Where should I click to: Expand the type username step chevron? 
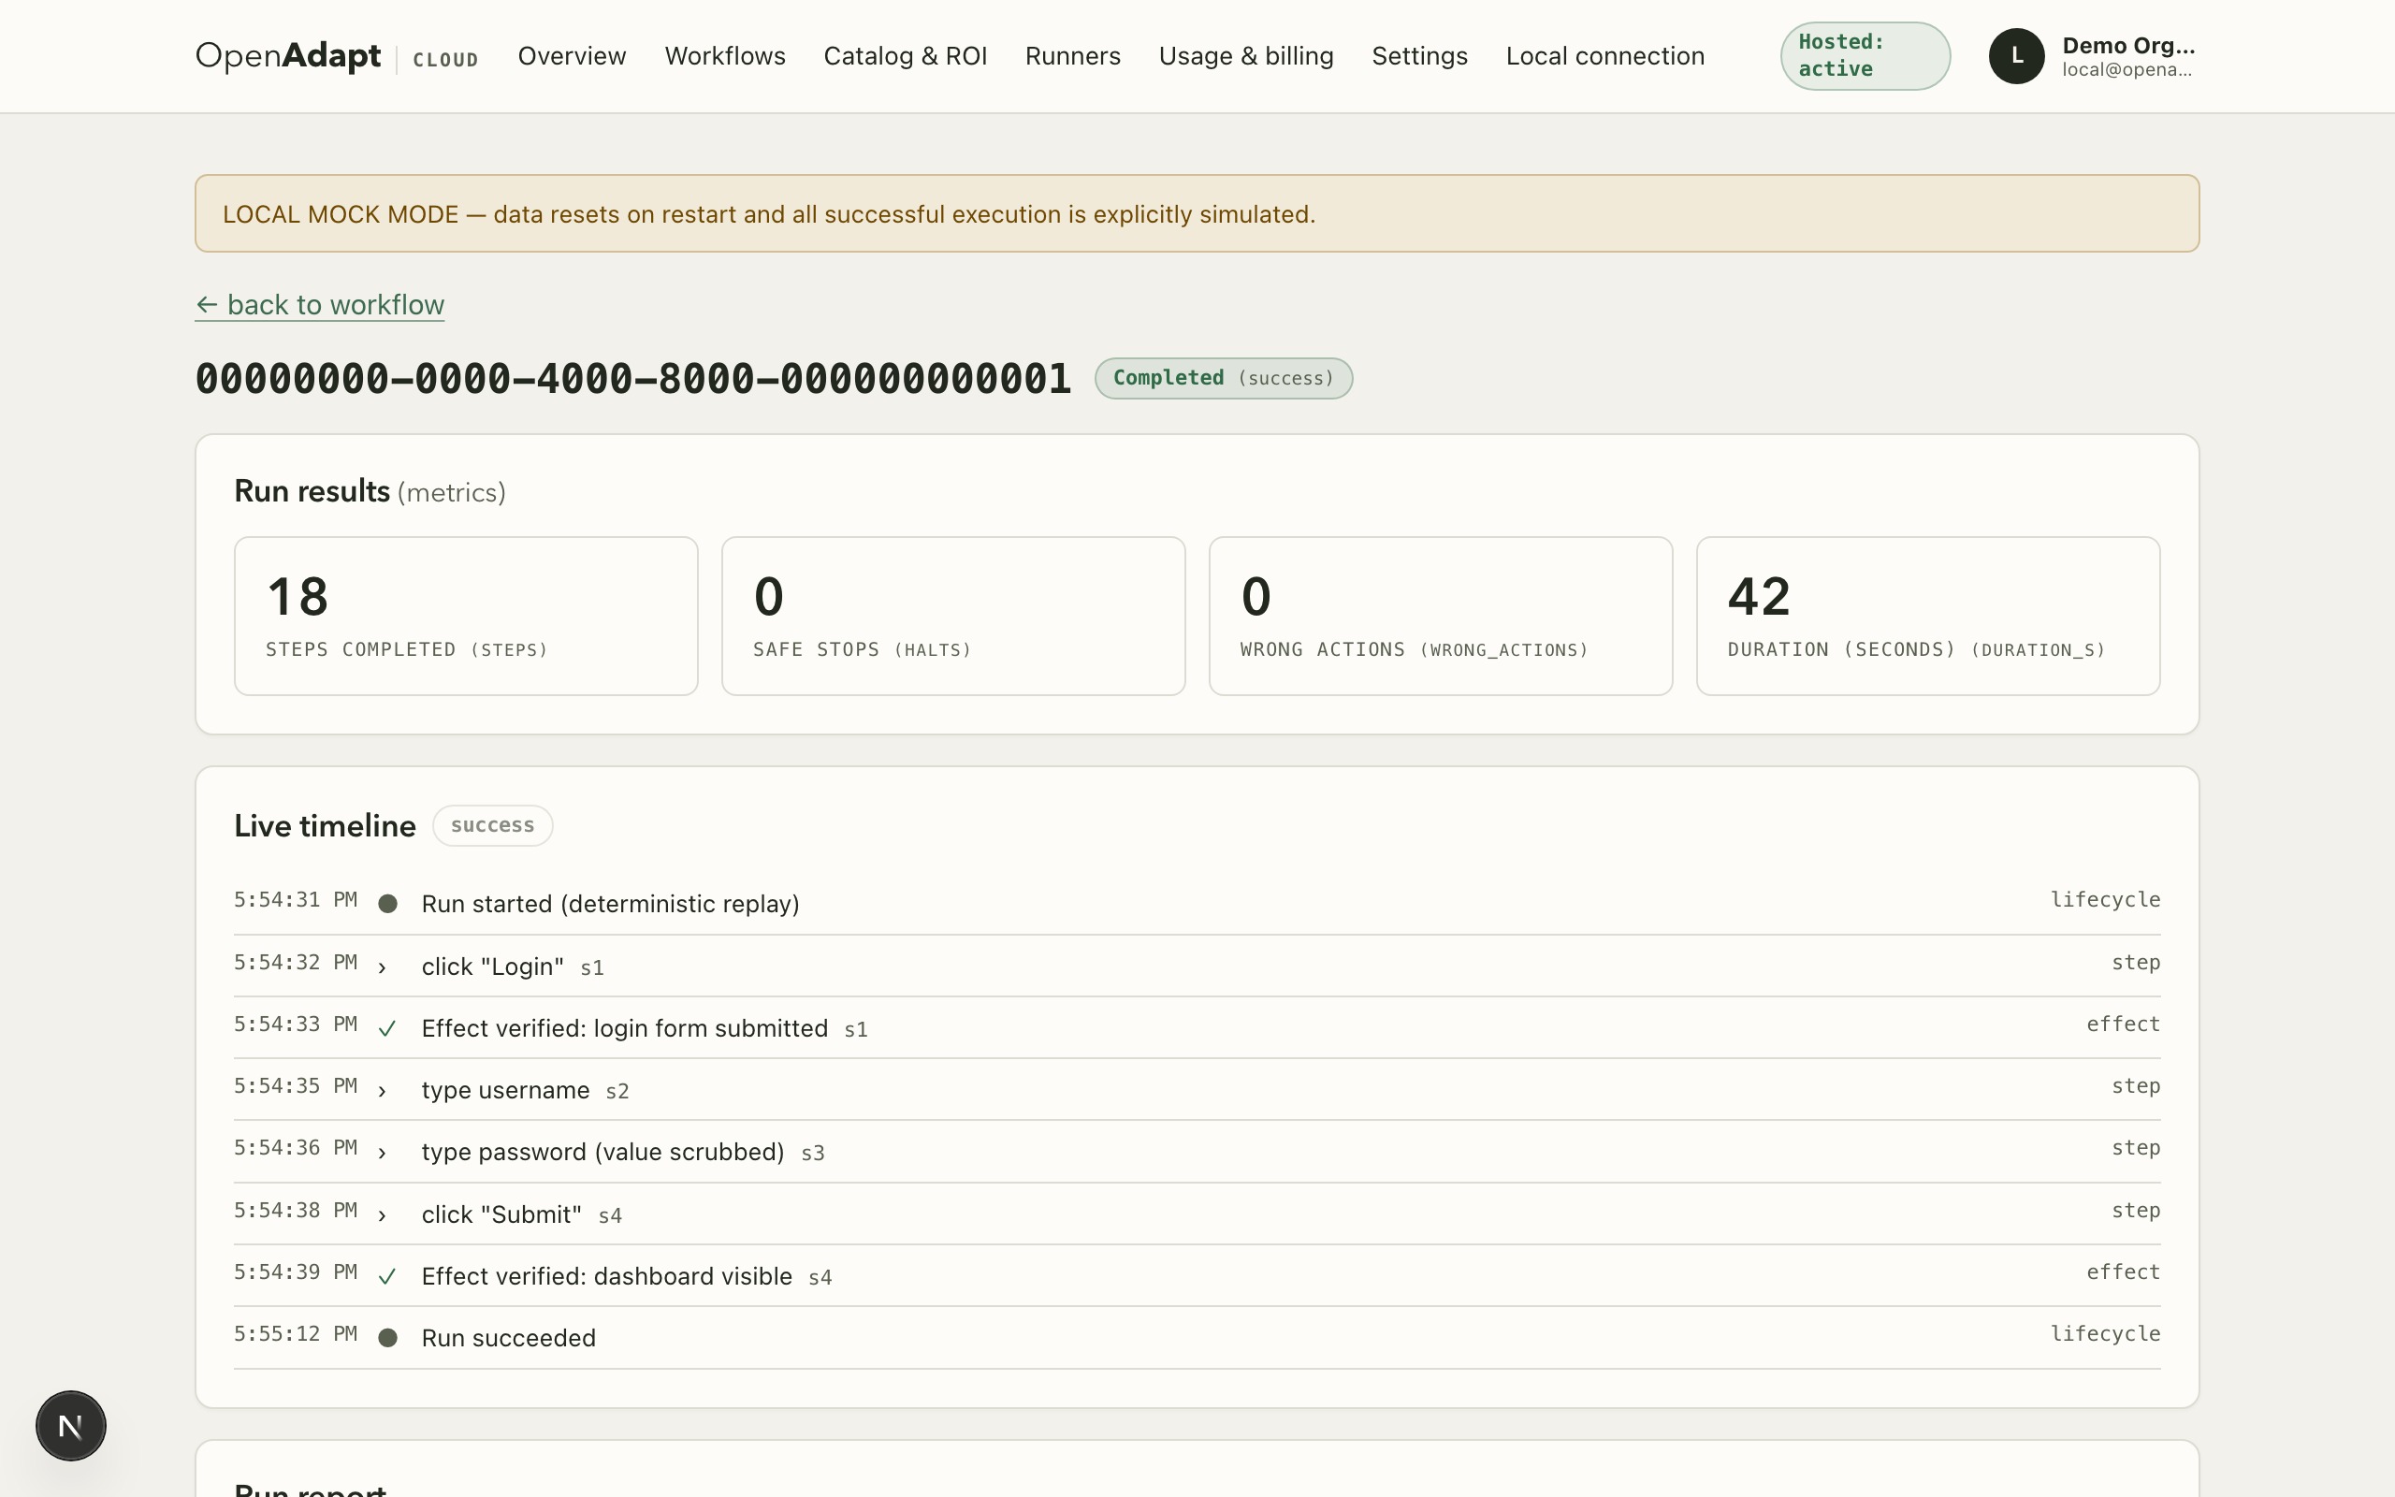coord(382,1091)
